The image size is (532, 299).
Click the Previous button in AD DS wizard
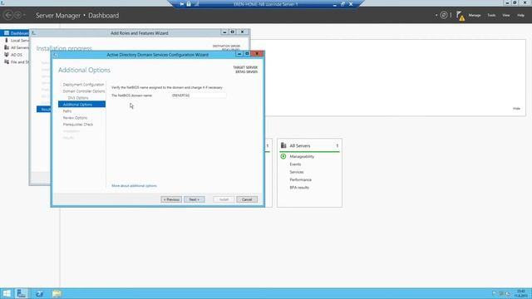(x=171, y=199)
